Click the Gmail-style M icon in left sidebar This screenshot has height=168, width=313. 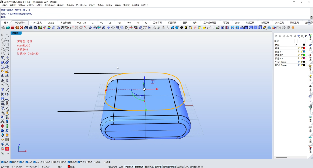pos(7,149)
